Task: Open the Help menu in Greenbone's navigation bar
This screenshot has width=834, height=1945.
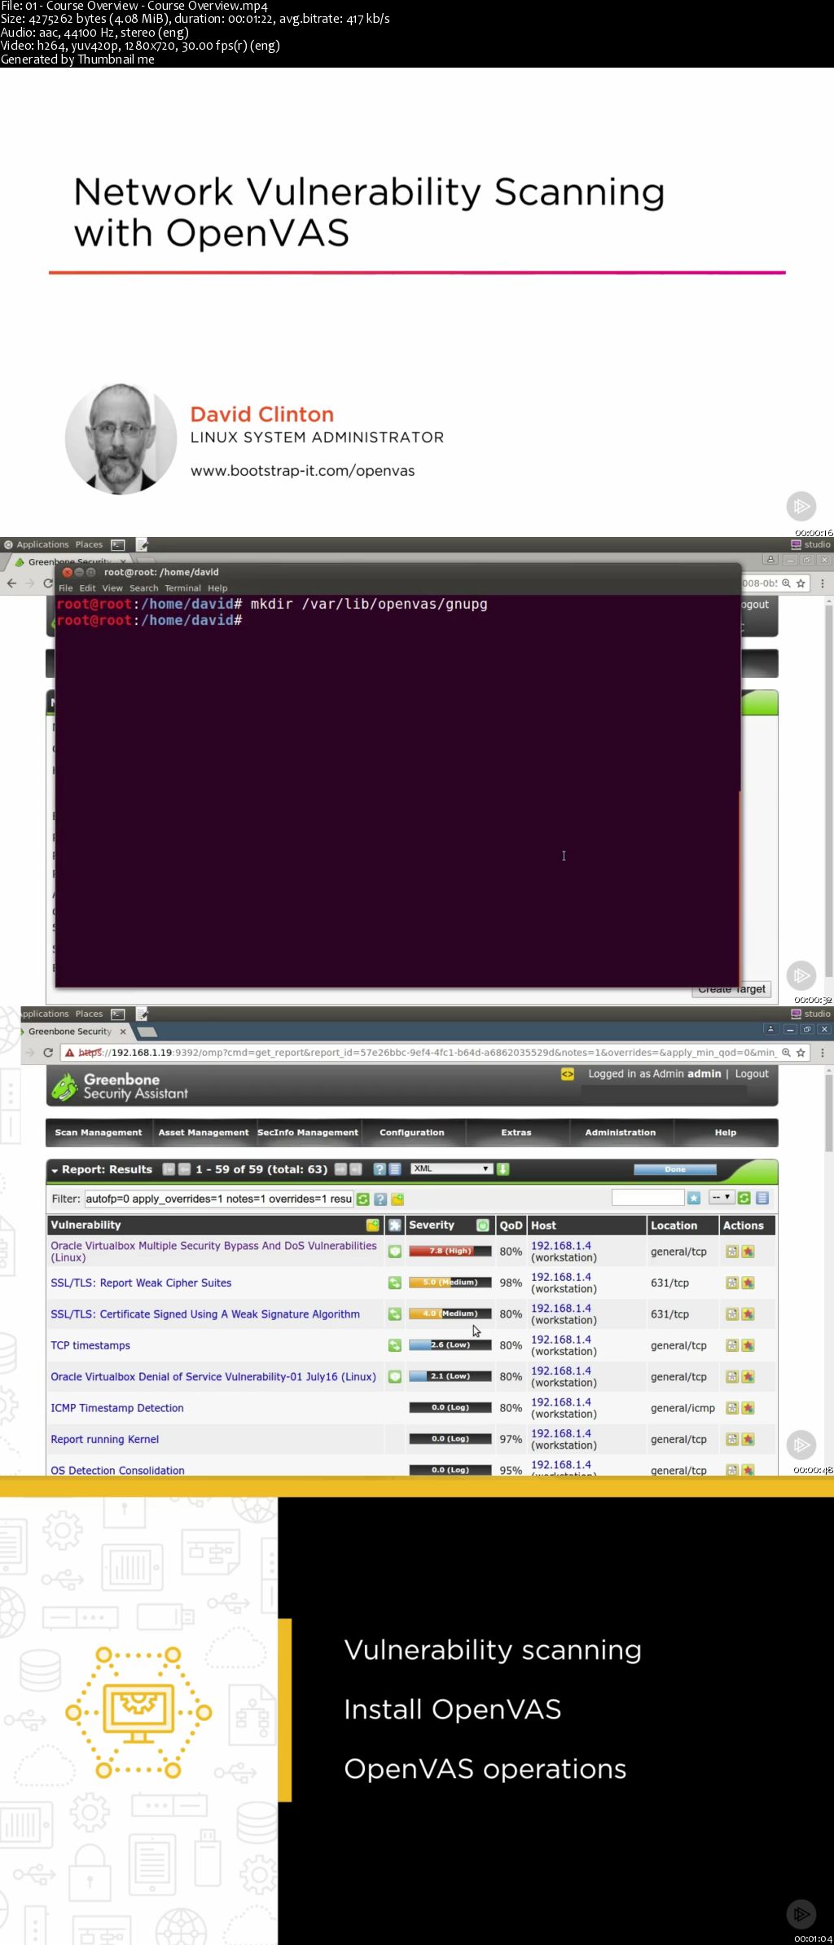Action: coord(726,1133)
